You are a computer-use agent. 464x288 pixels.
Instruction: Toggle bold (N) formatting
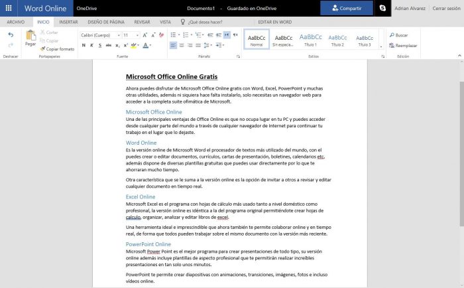click(x=84, y=45)
